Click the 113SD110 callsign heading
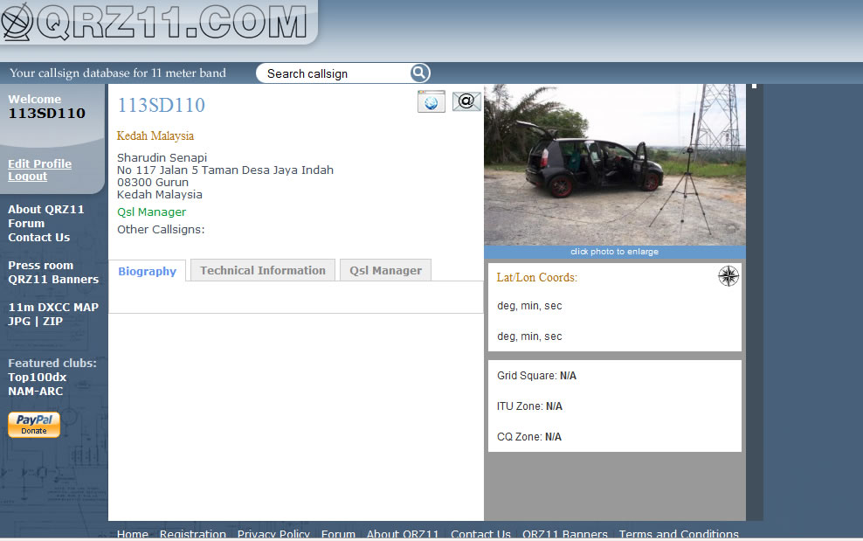Viewport: 863px width, 541px height. click(161, 105)
